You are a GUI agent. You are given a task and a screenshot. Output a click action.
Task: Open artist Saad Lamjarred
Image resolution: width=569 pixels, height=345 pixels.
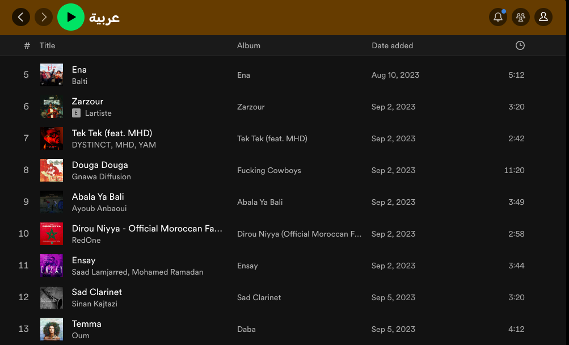tap(100, 272)
